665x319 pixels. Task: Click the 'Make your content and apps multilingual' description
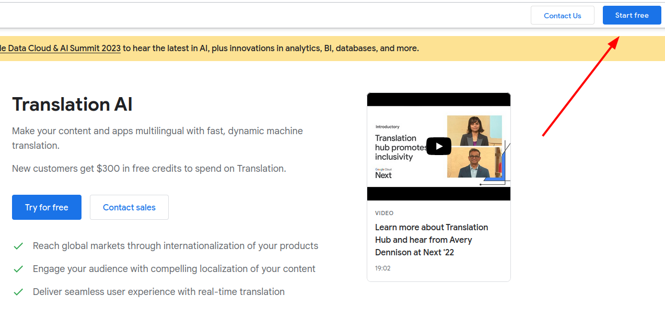coord(157,138)
